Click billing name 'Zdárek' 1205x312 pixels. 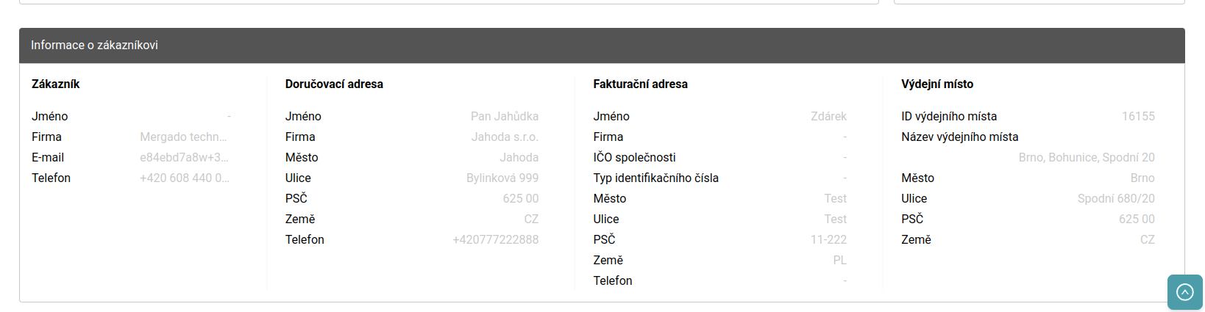pyautogui.click(x=828, y=116)
